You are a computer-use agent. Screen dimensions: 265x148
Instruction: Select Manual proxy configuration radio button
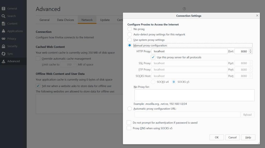[130, 45]
